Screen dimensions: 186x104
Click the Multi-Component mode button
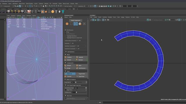(x=76, y=21)
